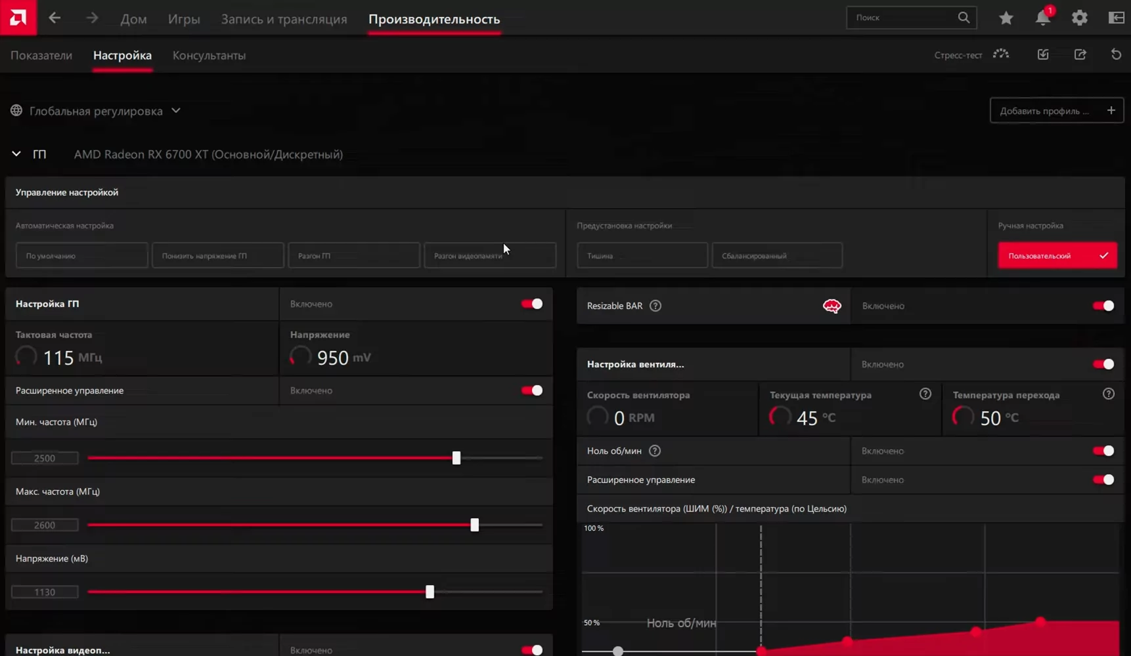Screen dimensions: 1131x656
Task: Disable Resizable BAR switch
Action: [x=1103, y=306]
